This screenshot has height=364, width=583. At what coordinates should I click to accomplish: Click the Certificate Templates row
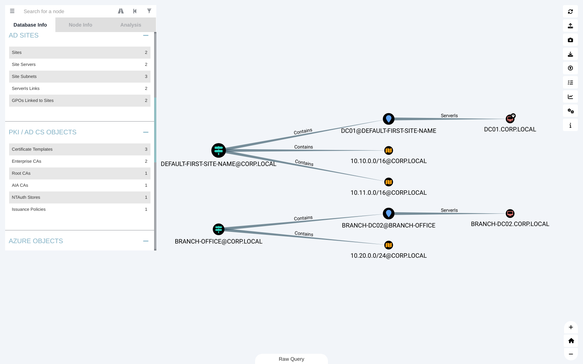[80, 149]
